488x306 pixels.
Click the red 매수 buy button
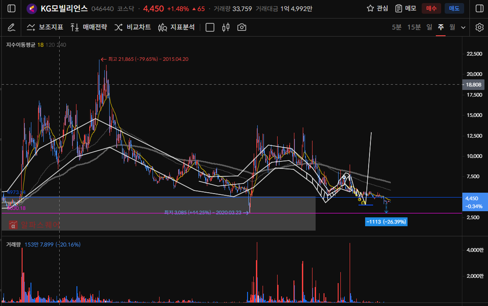pos(431,8)
